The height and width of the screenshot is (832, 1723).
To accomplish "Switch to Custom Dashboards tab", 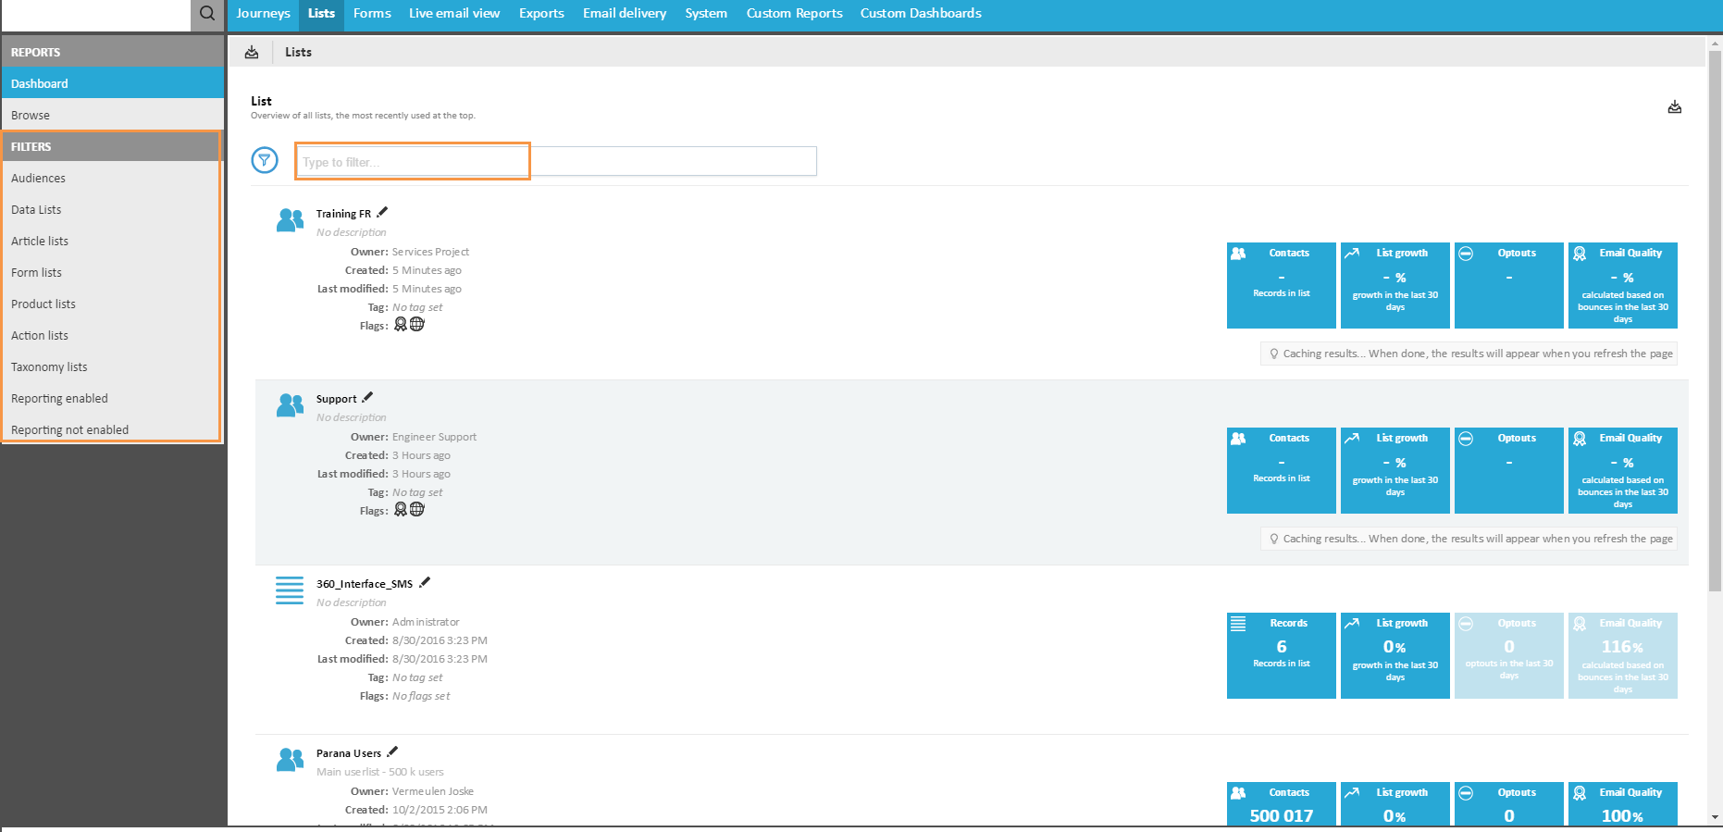I will [x=920, y=14].
